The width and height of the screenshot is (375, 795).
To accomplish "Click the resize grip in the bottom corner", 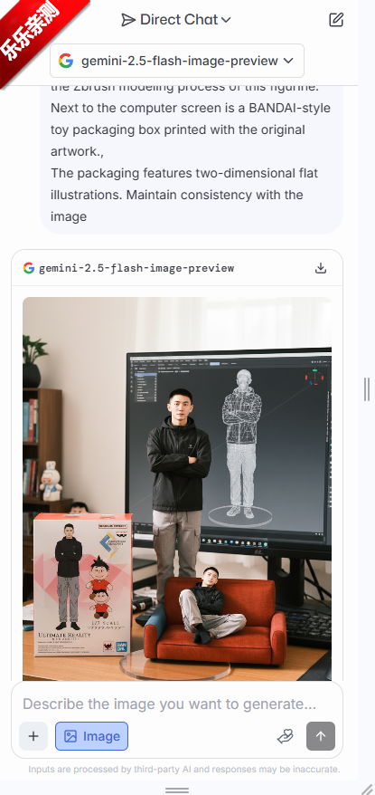I will pos(368,789).
